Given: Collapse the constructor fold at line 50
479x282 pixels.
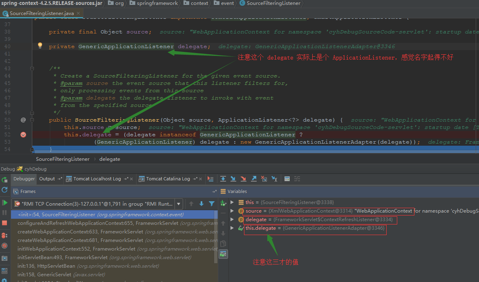Looking at the screenshot, I should point(32,120).
